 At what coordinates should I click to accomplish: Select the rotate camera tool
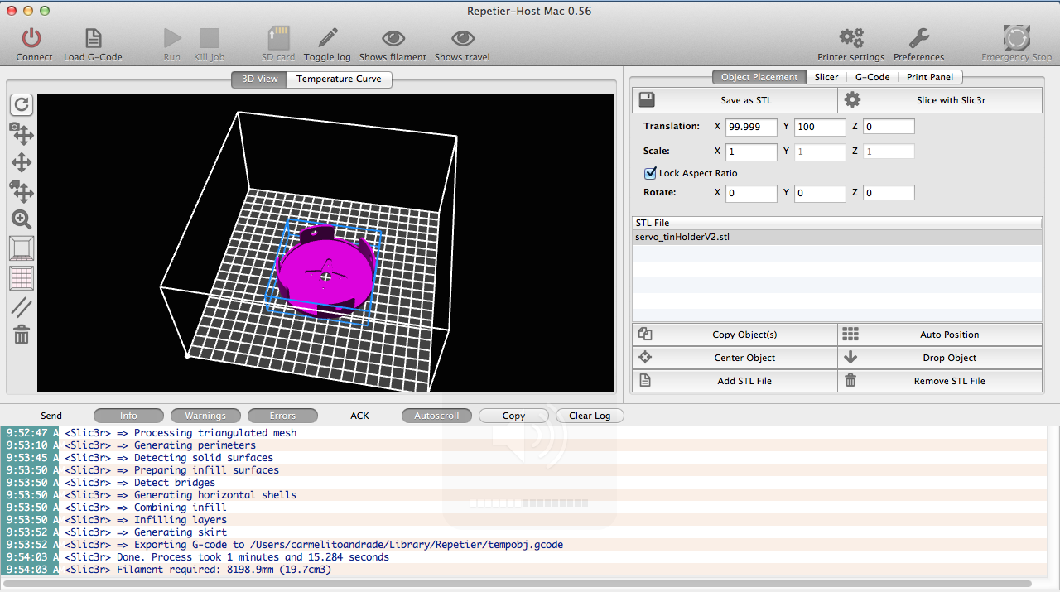pos(22,133)
